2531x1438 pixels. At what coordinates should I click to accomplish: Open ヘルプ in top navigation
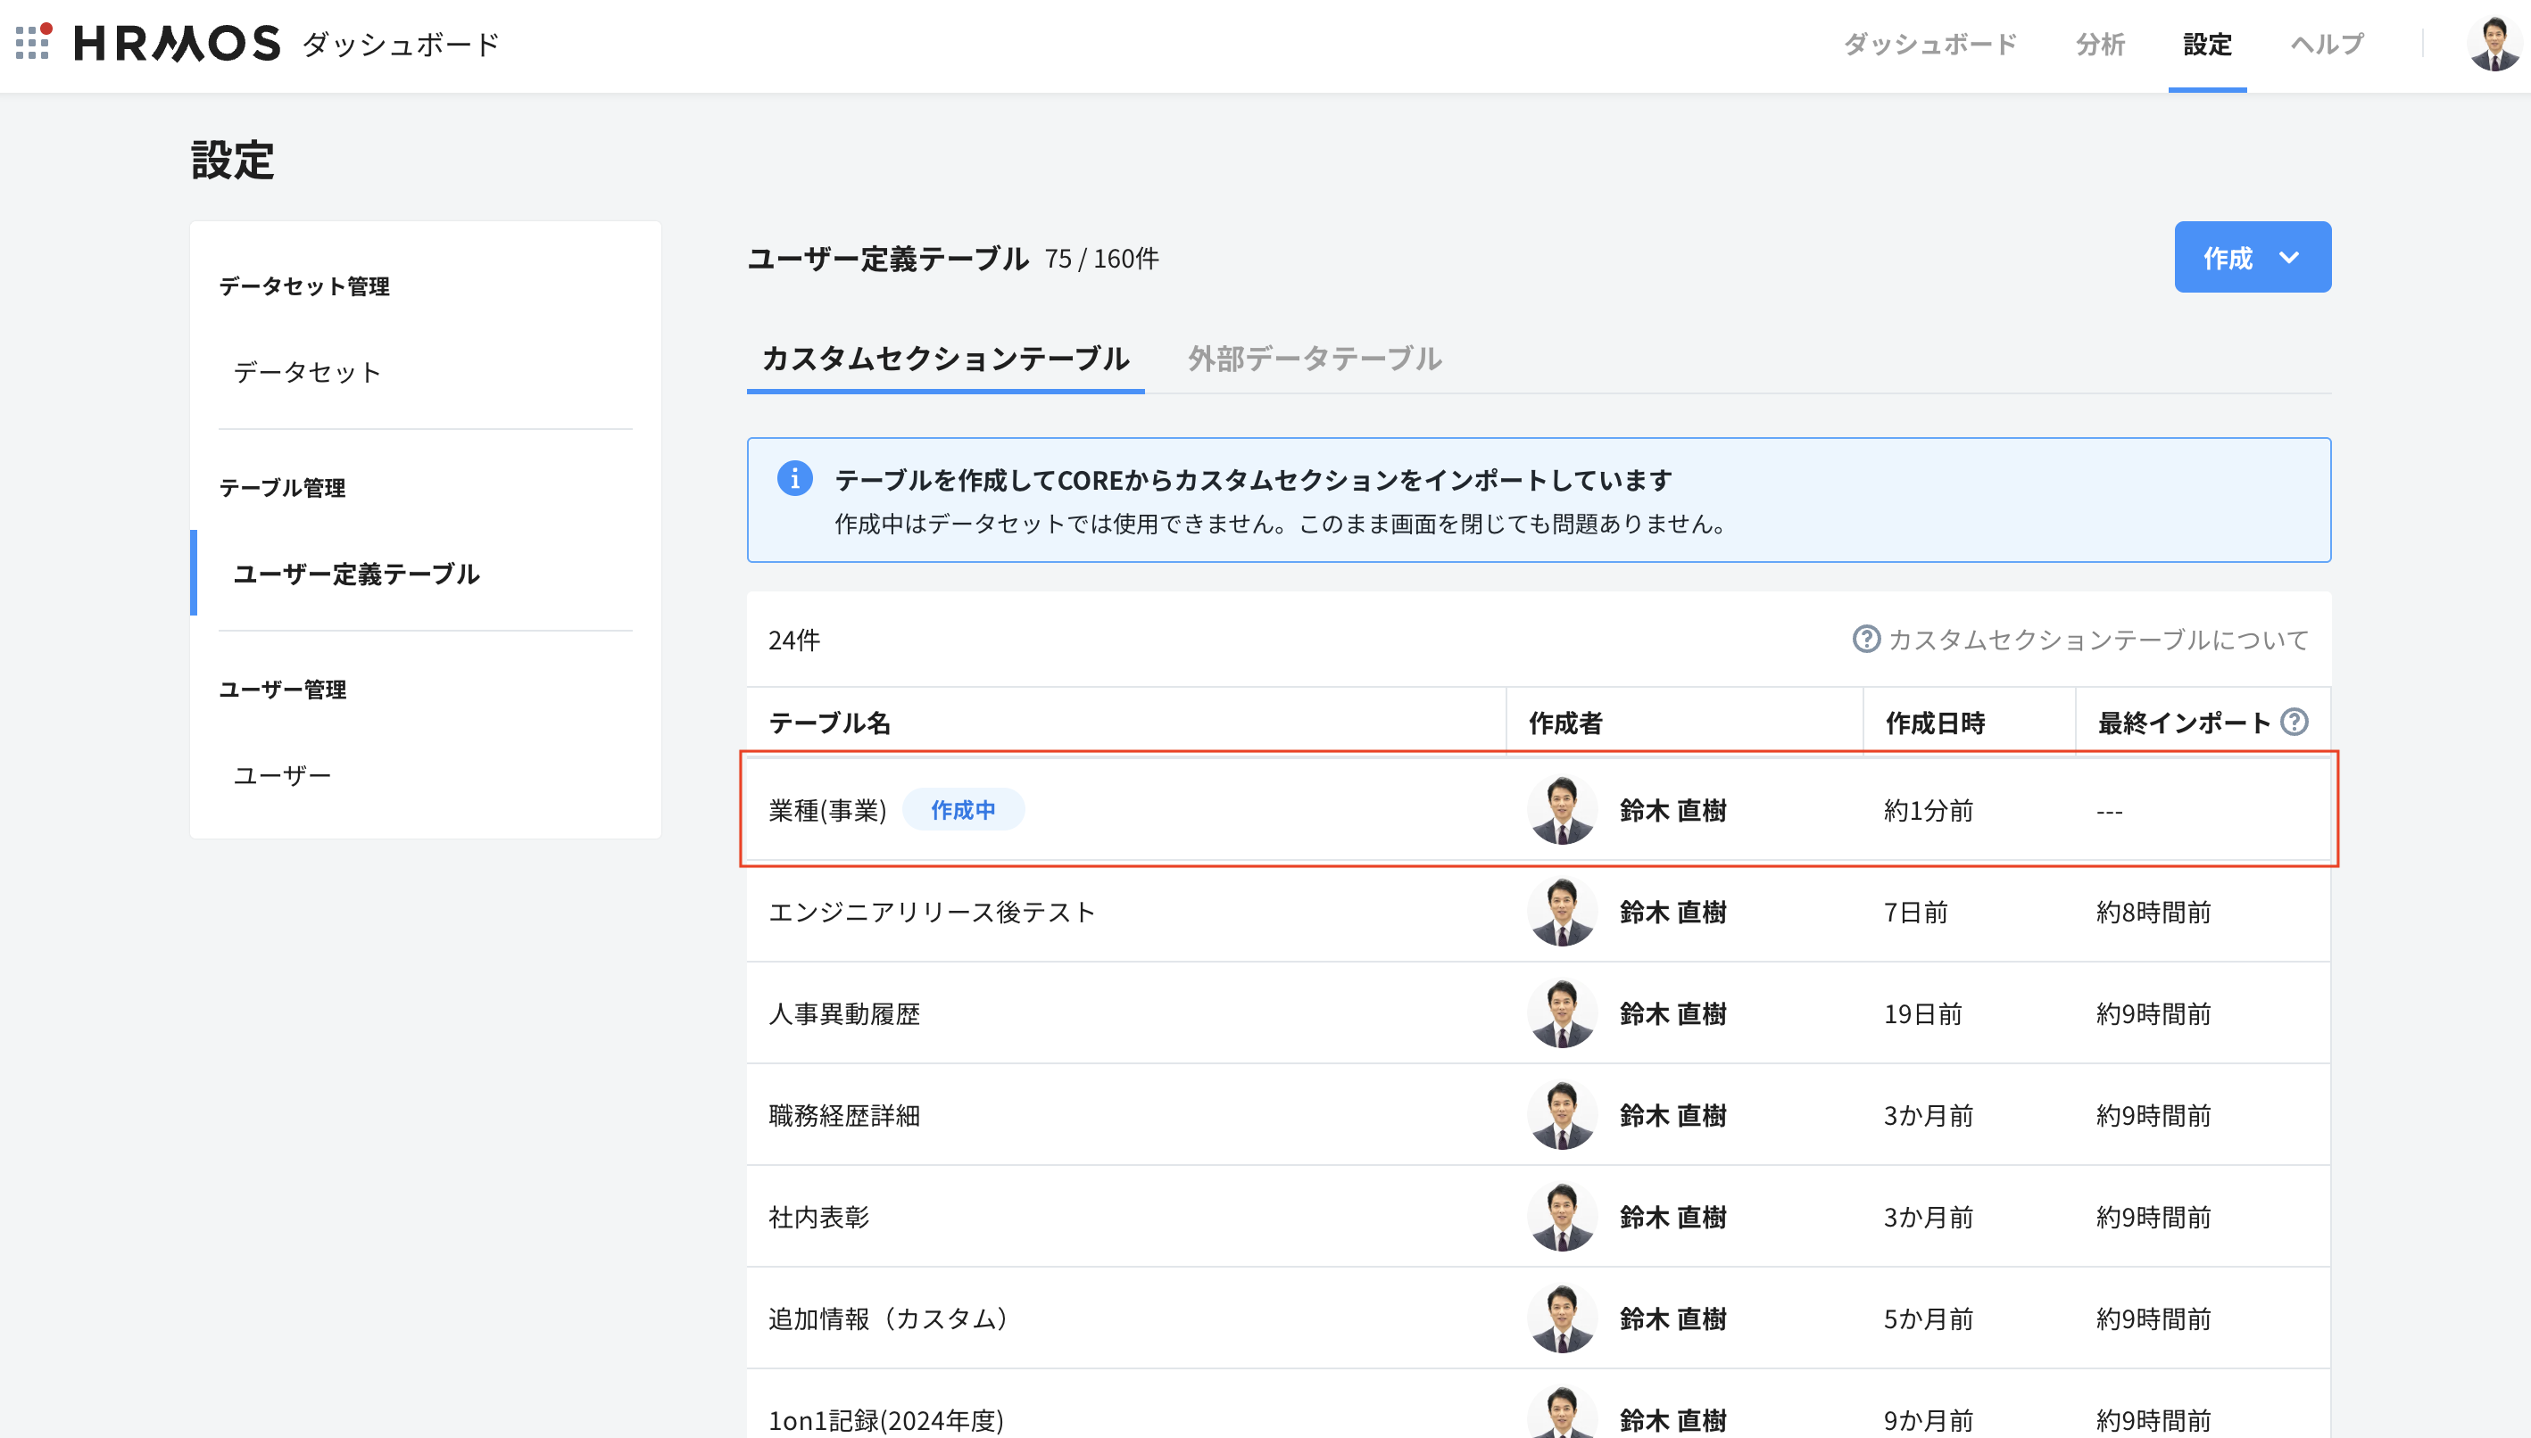coord(2327,45)
